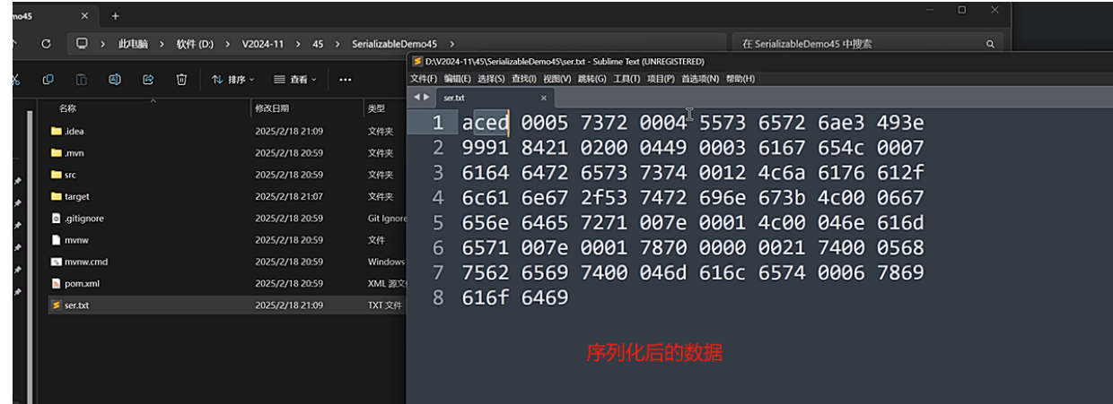
Task: Click the mvnw file icon
Action: tap(57, 240)
